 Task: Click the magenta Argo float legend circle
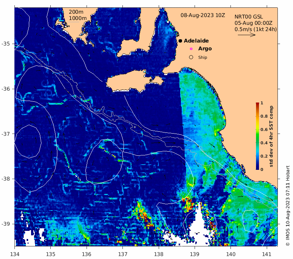(x=191, y=49)
